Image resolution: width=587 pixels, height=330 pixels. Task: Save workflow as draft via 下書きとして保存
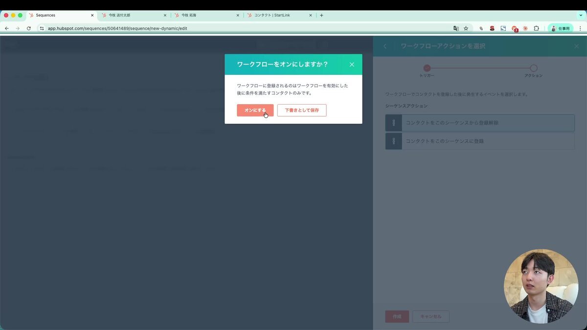coord(301,110)
